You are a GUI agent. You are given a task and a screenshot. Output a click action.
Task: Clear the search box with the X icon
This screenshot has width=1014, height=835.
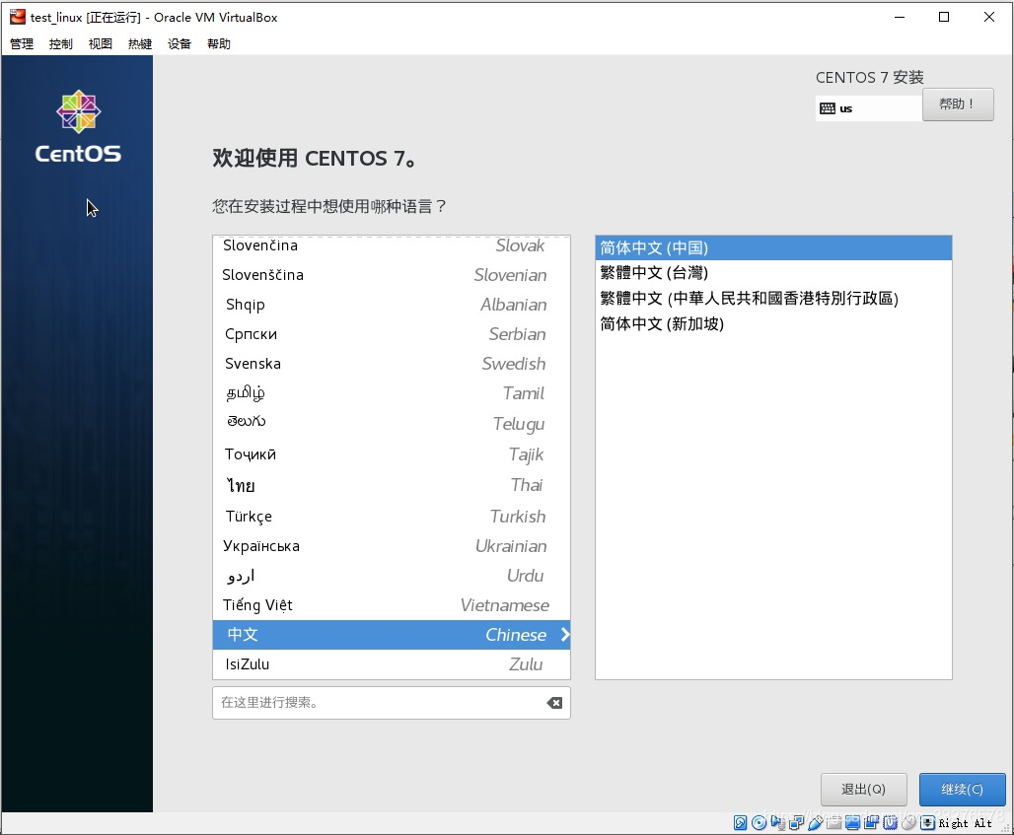pyautogui.click(x=554, y=703)
